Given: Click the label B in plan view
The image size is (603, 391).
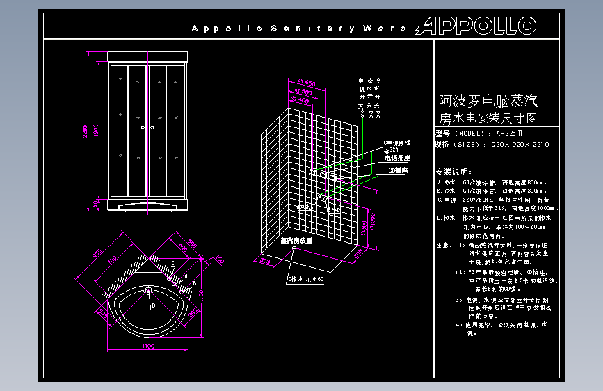Looking at the screenshot, I should click(x=195, y=284).
